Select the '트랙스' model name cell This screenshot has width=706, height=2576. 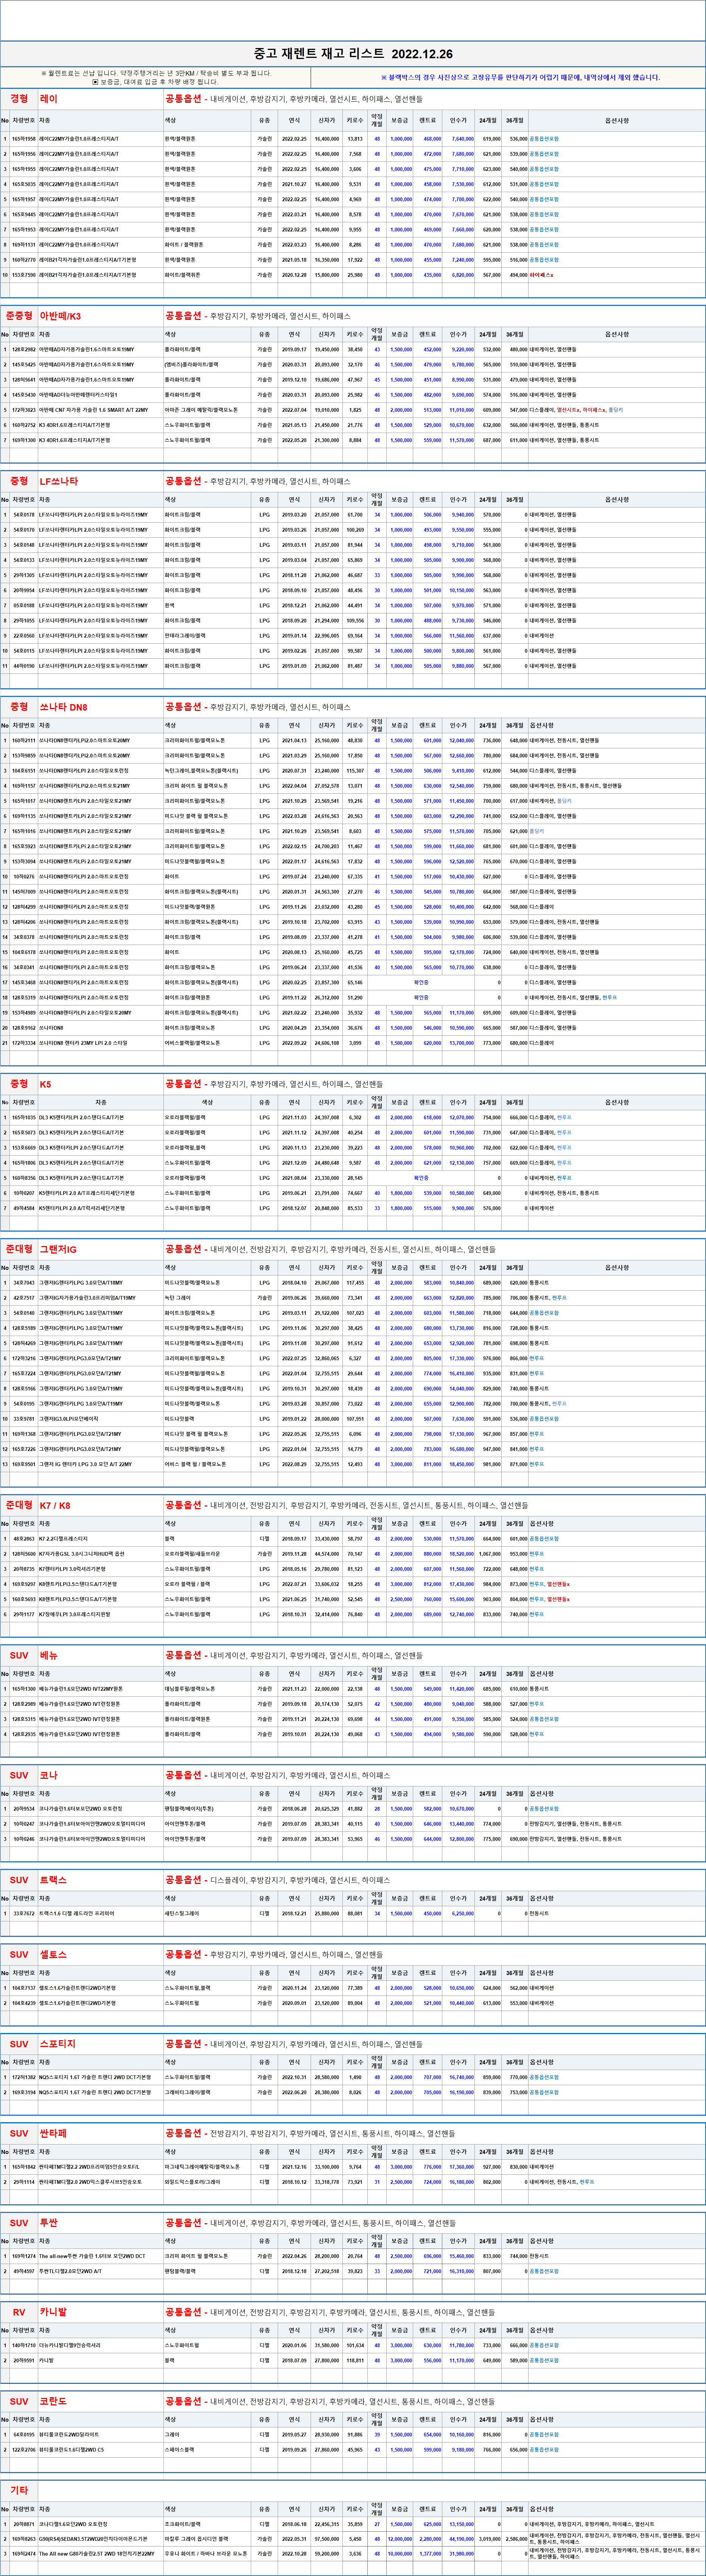point(100,1880)
